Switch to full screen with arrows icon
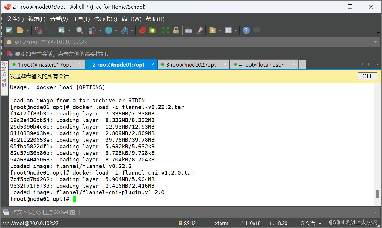The height and width of the screenshot is (228, 382). pyautogui.click(x=166, y=30)
